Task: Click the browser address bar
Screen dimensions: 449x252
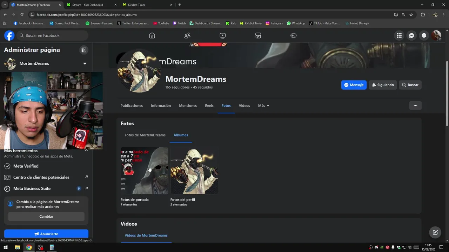Action: point(210,15)
